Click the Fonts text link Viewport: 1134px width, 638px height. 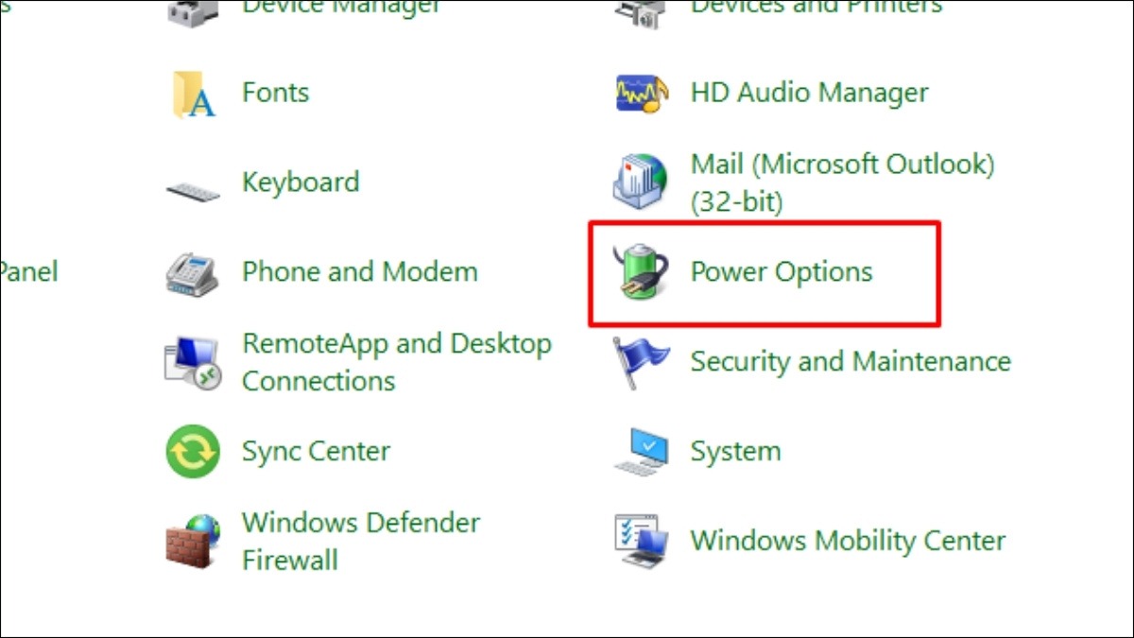pos(276,93)
